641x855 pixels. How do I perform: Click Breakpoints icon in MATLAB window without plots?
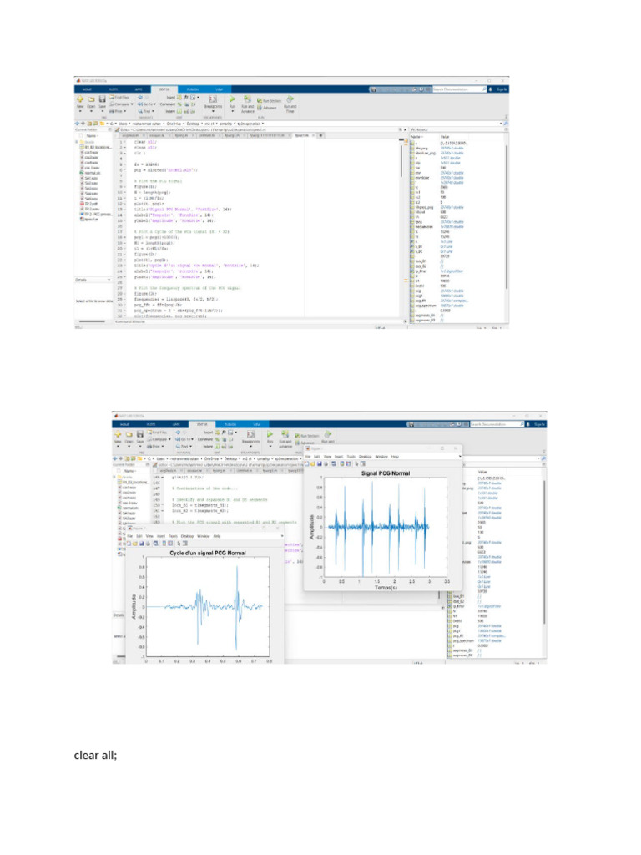click(x=213, y=99)
